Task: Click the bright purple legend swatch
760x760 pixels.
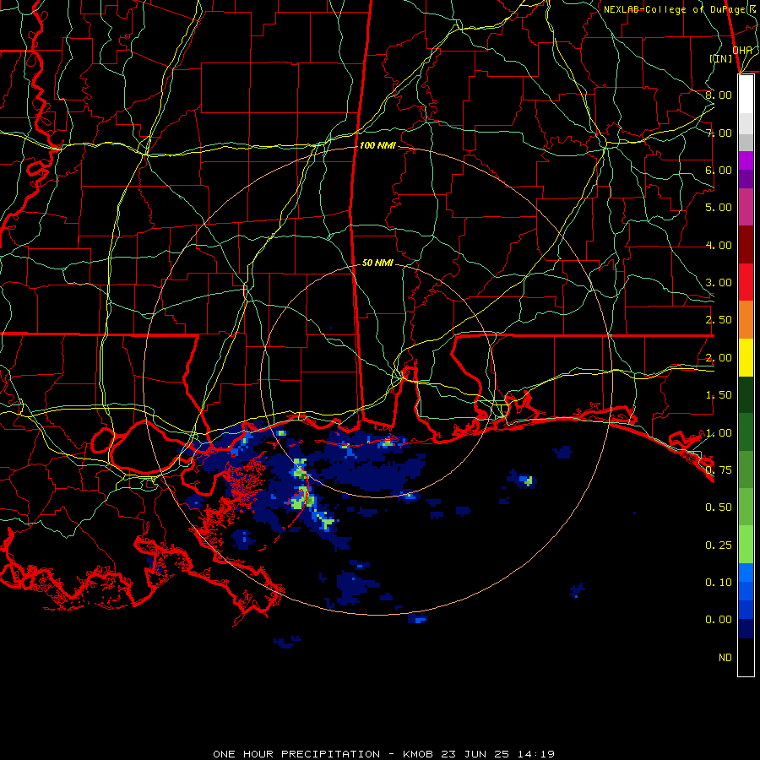Action: pyautogui.click(x=746, y=160)
